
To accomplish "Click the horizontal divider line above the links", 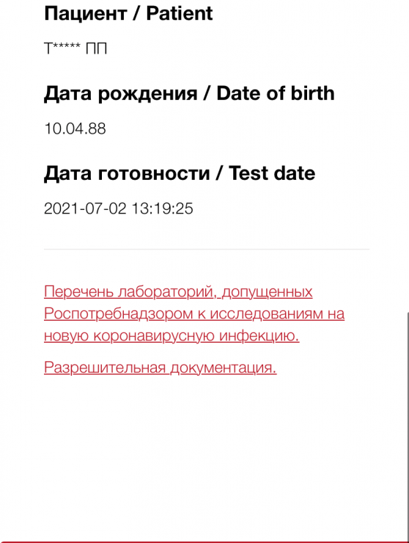I will pyautogui.click(x=207, y=249).
